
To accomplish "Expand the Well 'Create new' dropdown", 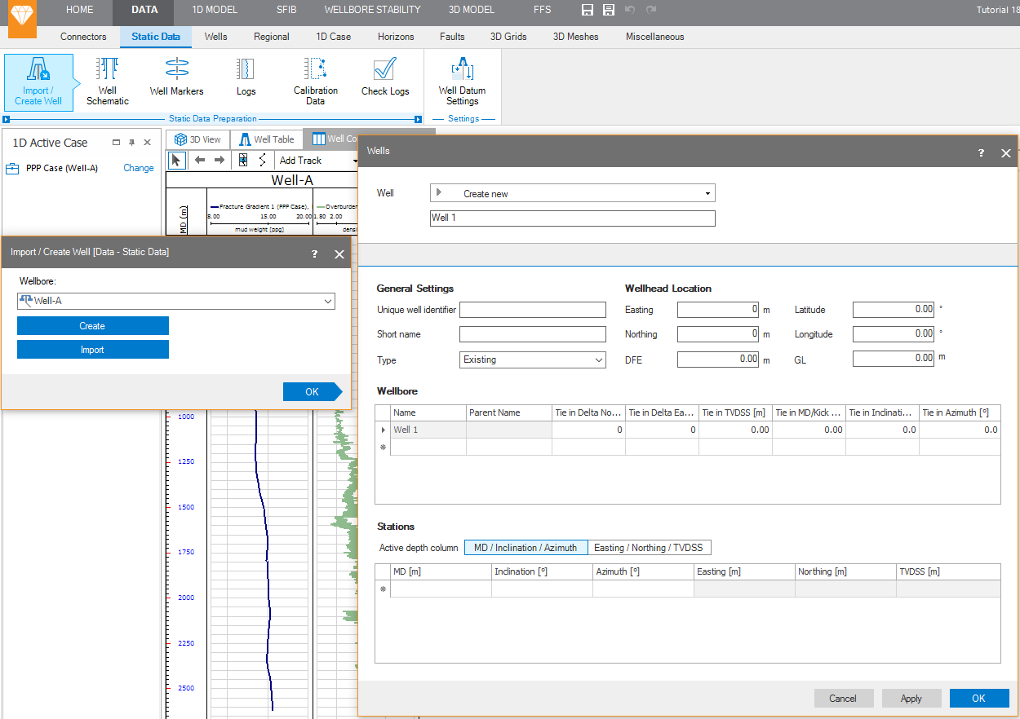I will 707,194.
